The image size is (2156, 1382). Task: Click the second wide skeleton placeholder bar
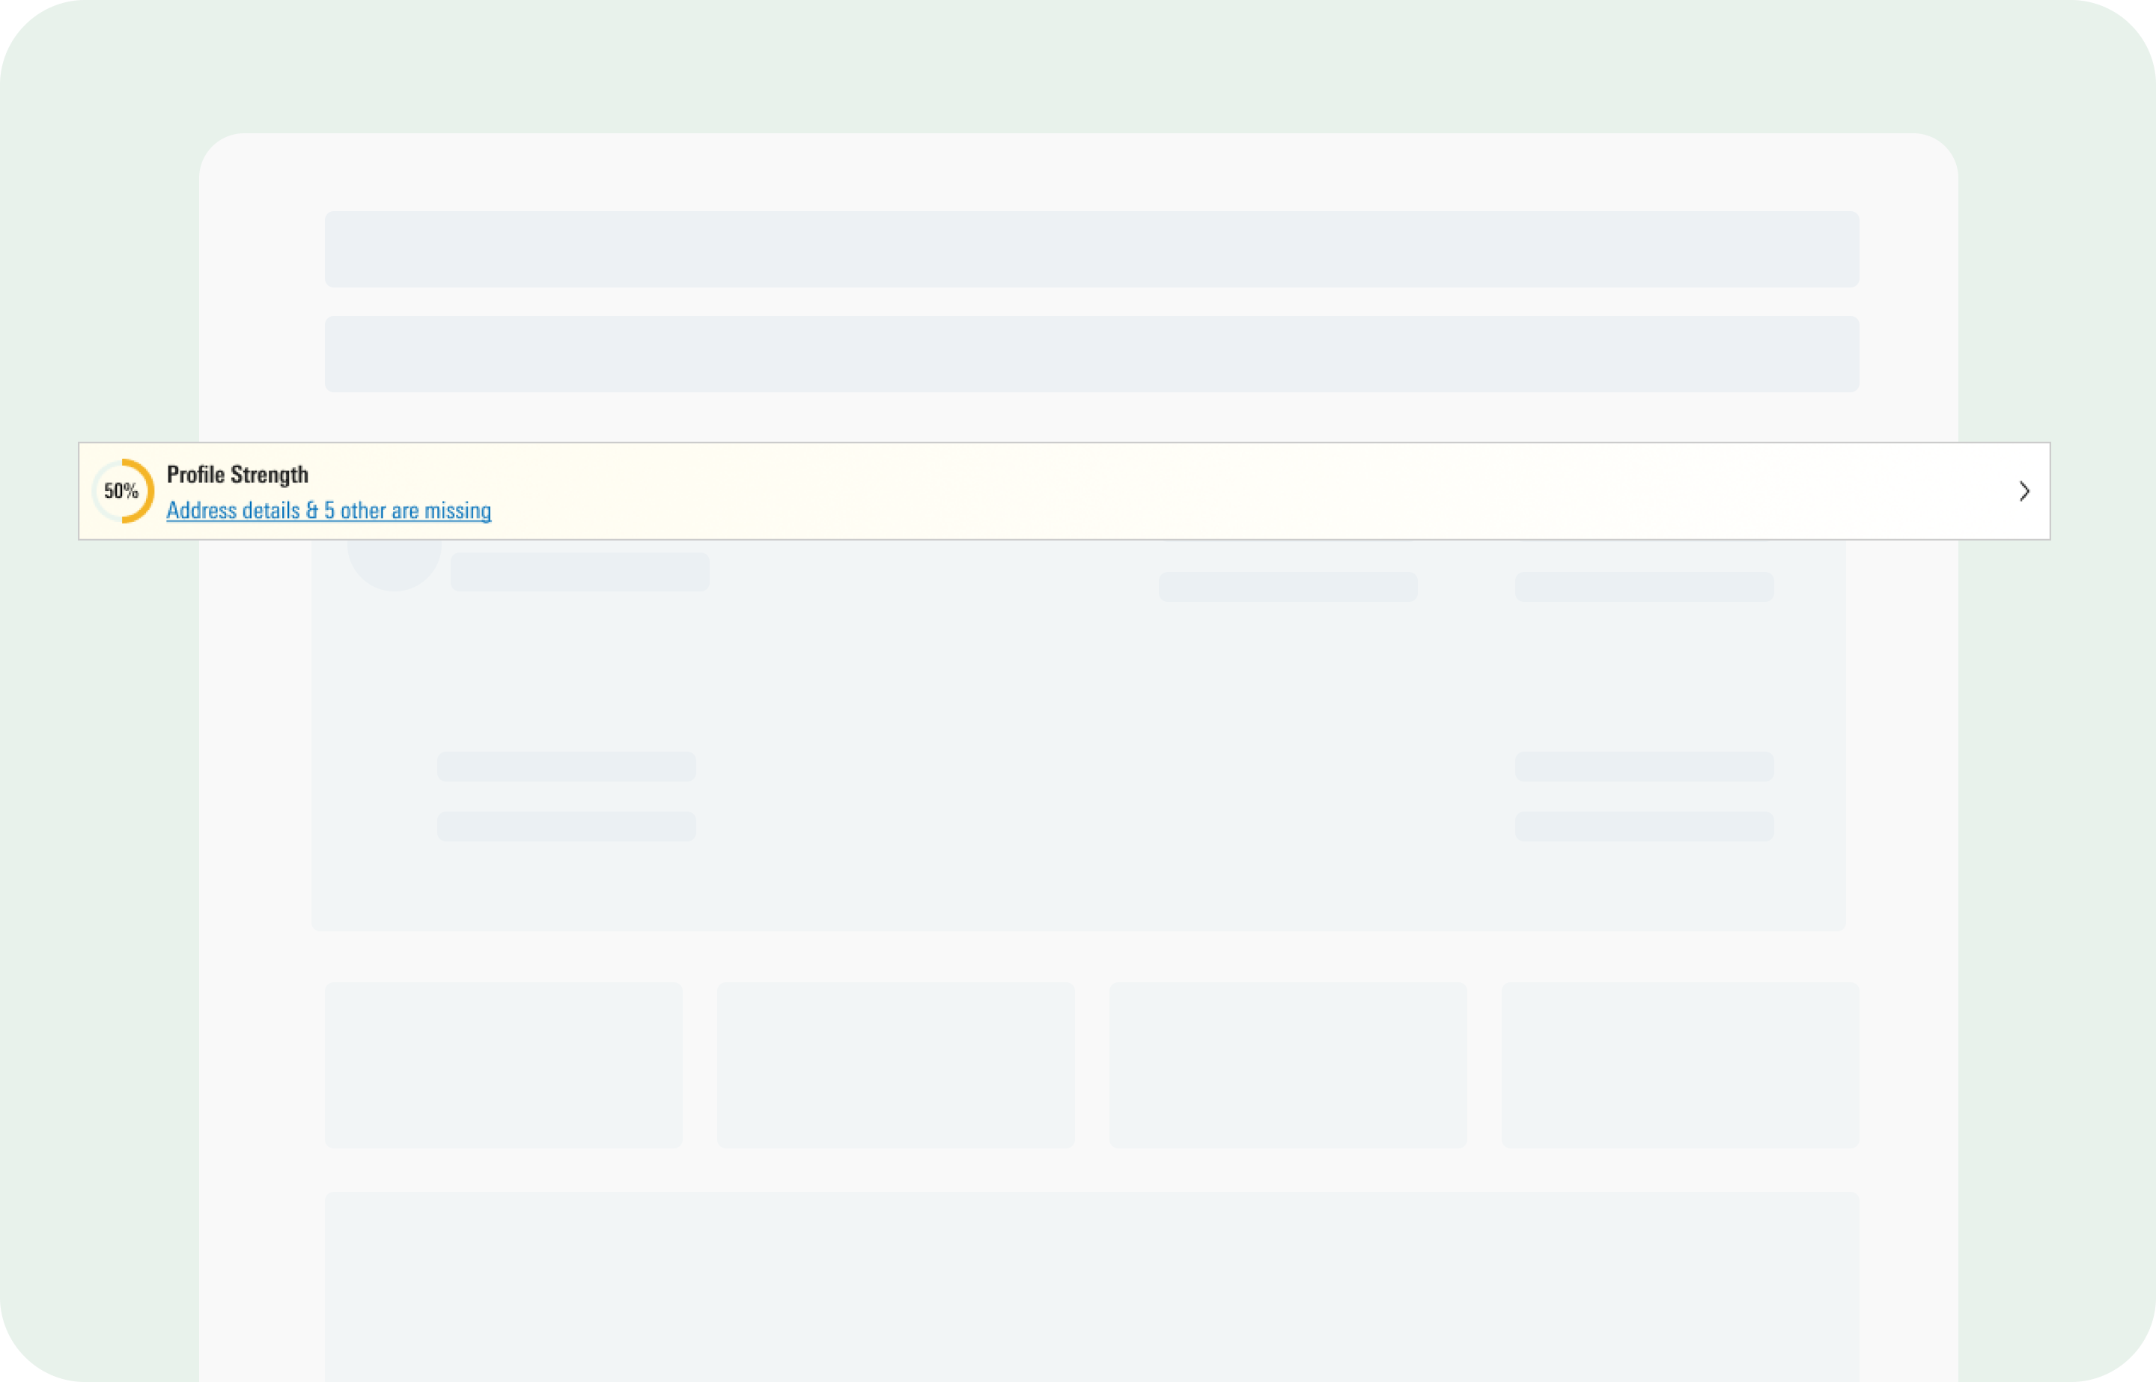click(1091, 353)
